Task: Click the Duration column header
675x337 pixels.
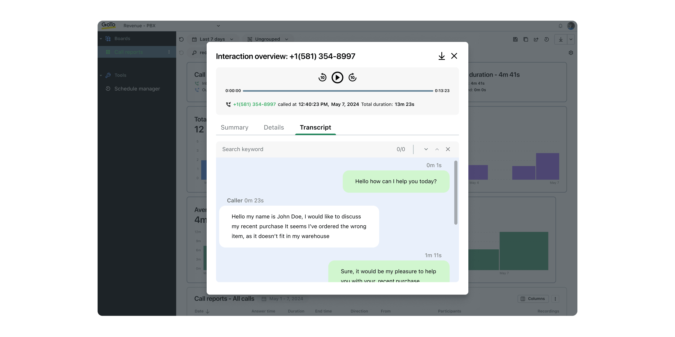Action: pos(296,311)
